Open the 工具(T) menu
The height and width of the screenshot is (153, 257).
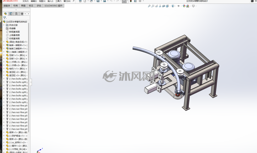pyautogui.click(x=58, y=1)
